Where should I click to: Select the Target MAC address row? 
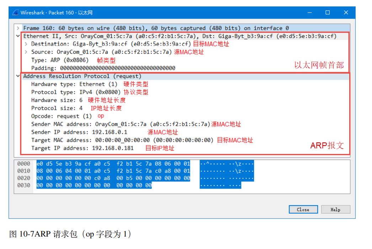click(89, 140)
